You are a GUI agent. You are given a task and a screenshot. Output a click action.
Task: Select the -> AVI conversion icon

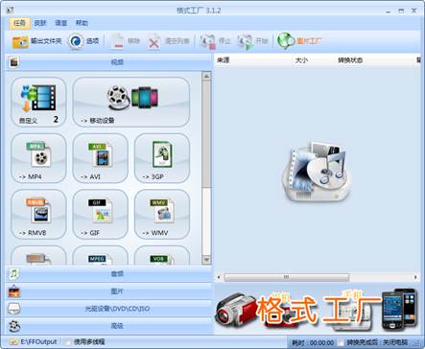101,158
